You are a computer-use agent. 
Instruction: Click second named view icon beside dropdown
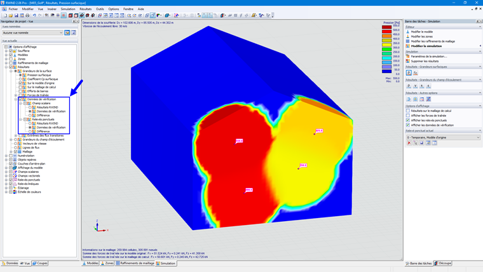coord(74,32)
